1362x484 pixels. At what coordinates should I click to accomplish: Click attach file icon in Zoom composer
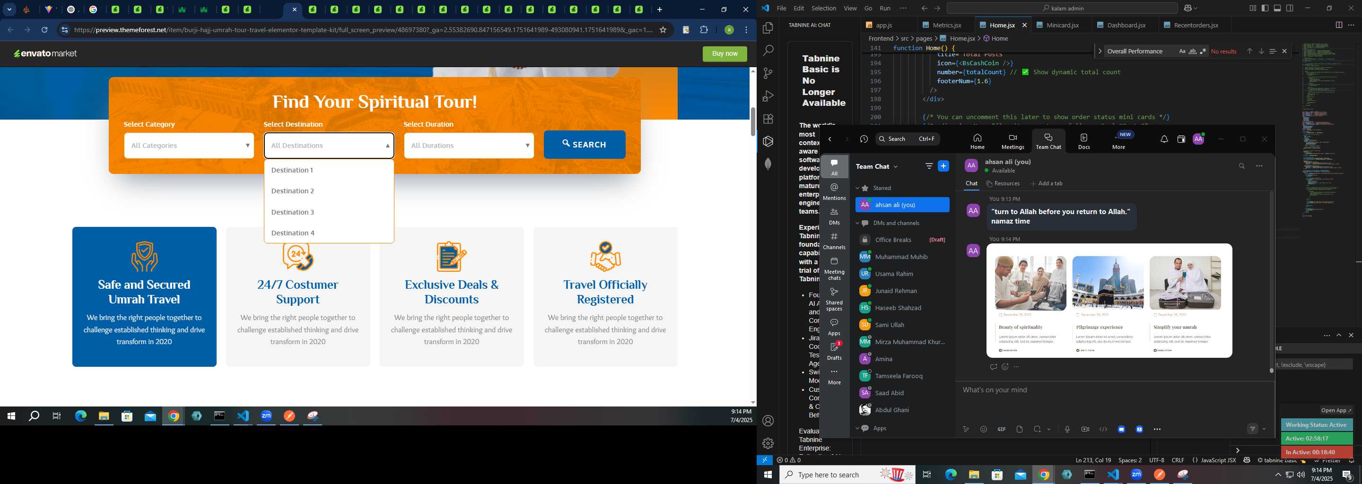click(x=1020, y=430)
